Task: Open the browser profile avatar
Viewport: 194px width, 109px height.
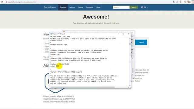Action: tap(189, 2)
